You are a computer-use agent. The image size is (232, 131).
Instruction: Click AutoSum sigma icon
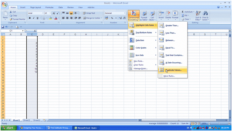point(183,12)
